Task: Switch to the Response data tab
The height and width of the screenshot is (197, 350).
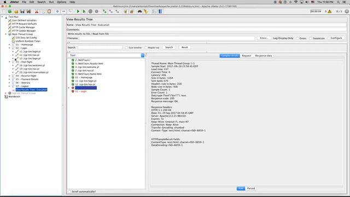Action: point(264,56)
